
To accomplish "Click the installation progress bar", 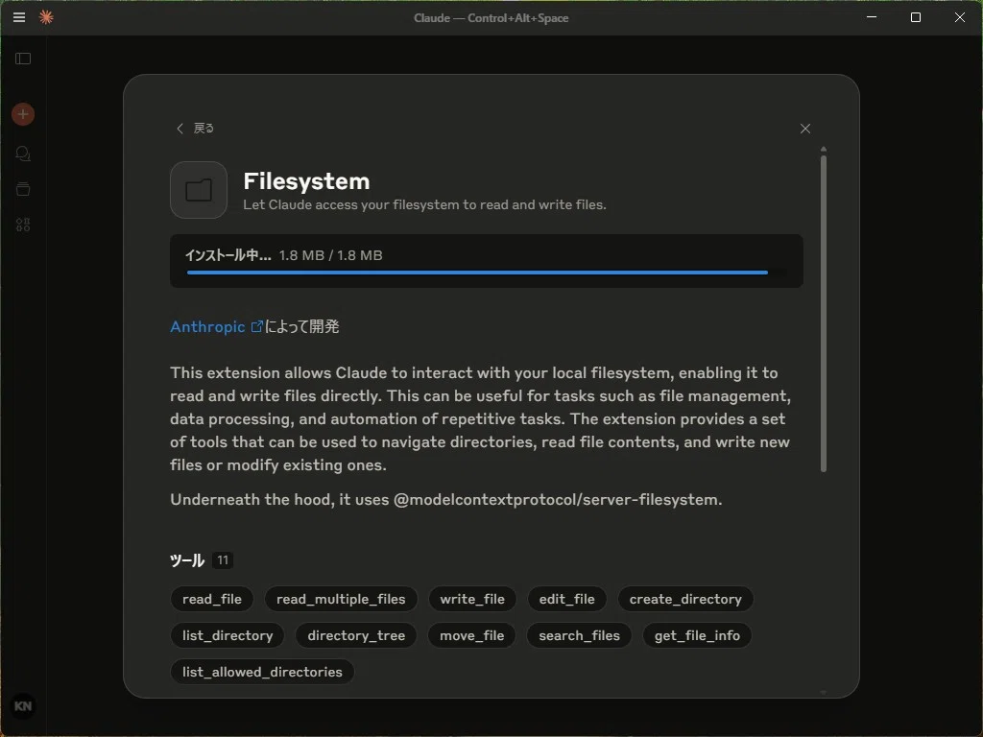I will pyautogui.click(x=486, y=273).
